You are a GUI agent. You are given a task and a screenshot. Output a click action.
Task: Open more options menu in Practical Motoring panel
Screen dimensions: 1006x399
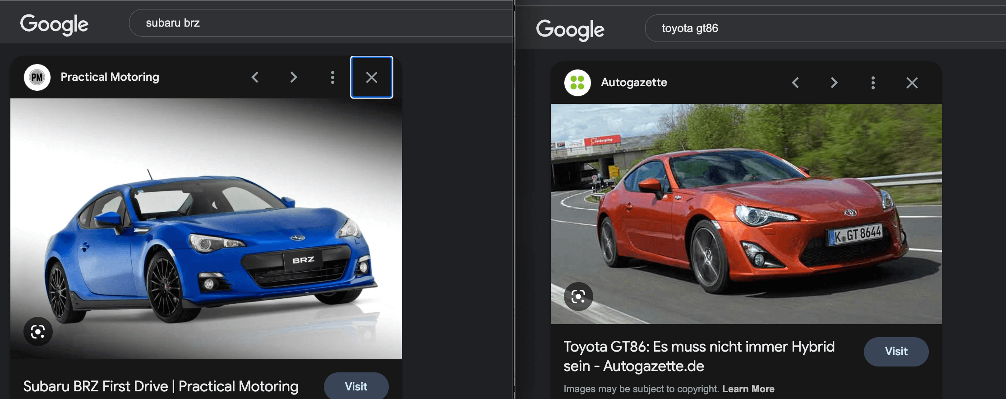point(332,77)
